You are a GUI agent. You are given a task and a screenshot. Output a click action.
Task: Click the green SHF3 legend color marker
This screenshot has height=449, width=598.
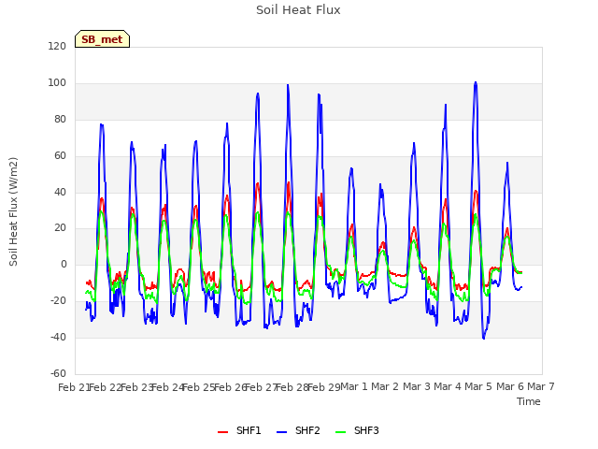click(x=340, y=432)
